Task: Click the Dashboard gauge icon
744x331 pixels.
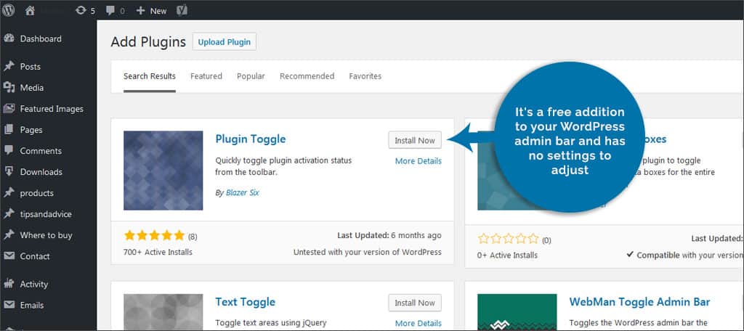Action: coord(9,39)
